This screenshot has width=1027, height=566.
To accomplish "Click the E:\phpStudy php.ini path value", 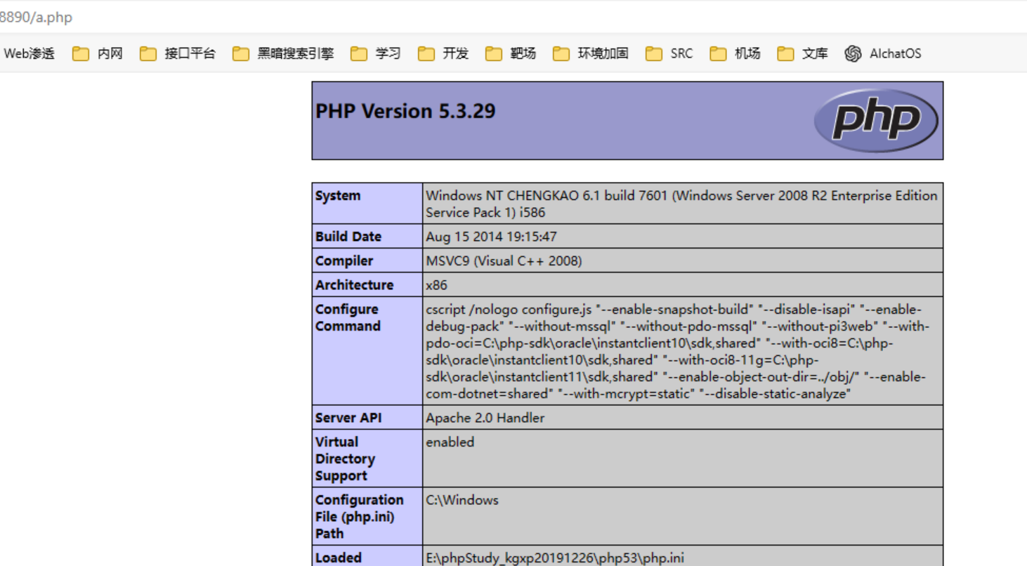I will (554, 558).
